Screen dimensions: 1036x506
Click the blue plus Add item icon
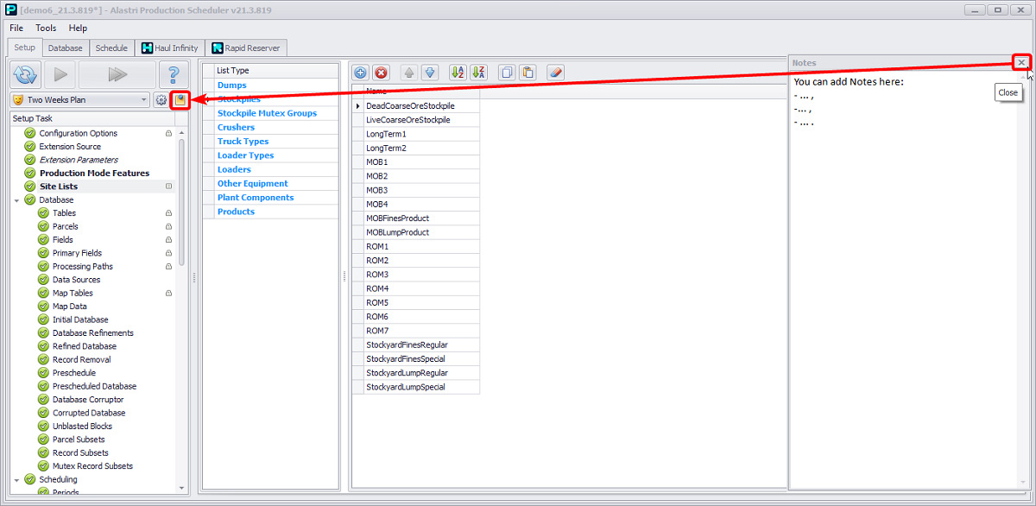pyautogui.click(x=361, y=73)
